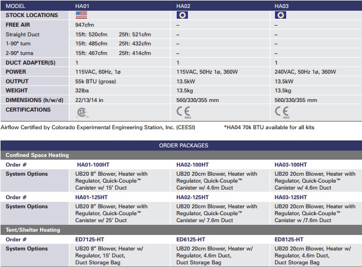Image resolution: width=362 pixels, height=267 pixels.
Task: Click the 55k BTU (gross) value
Action: click(x=96, y=81)
